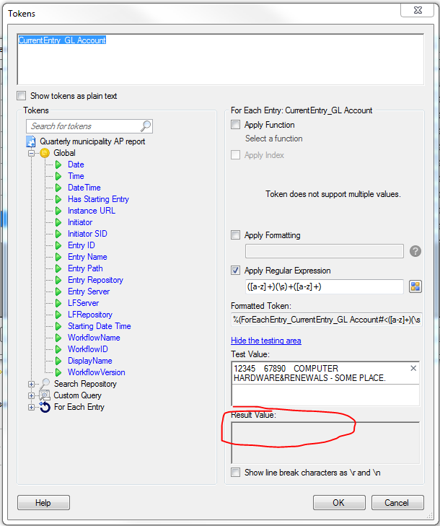Click the green arrow icon beside WorkflowID
This screenshot has width=440, height=526.
pos(58,349)
